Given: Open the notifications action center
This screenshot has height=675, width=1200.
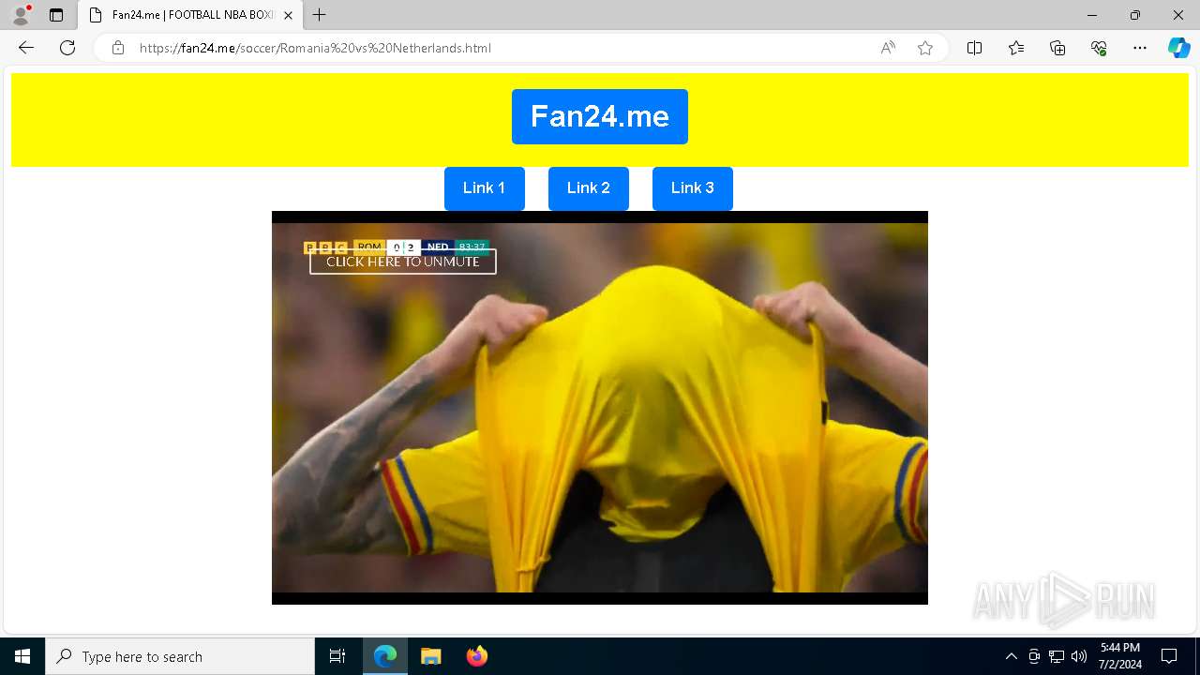Looking at the screenshot, I should (x=1169, y=656).
